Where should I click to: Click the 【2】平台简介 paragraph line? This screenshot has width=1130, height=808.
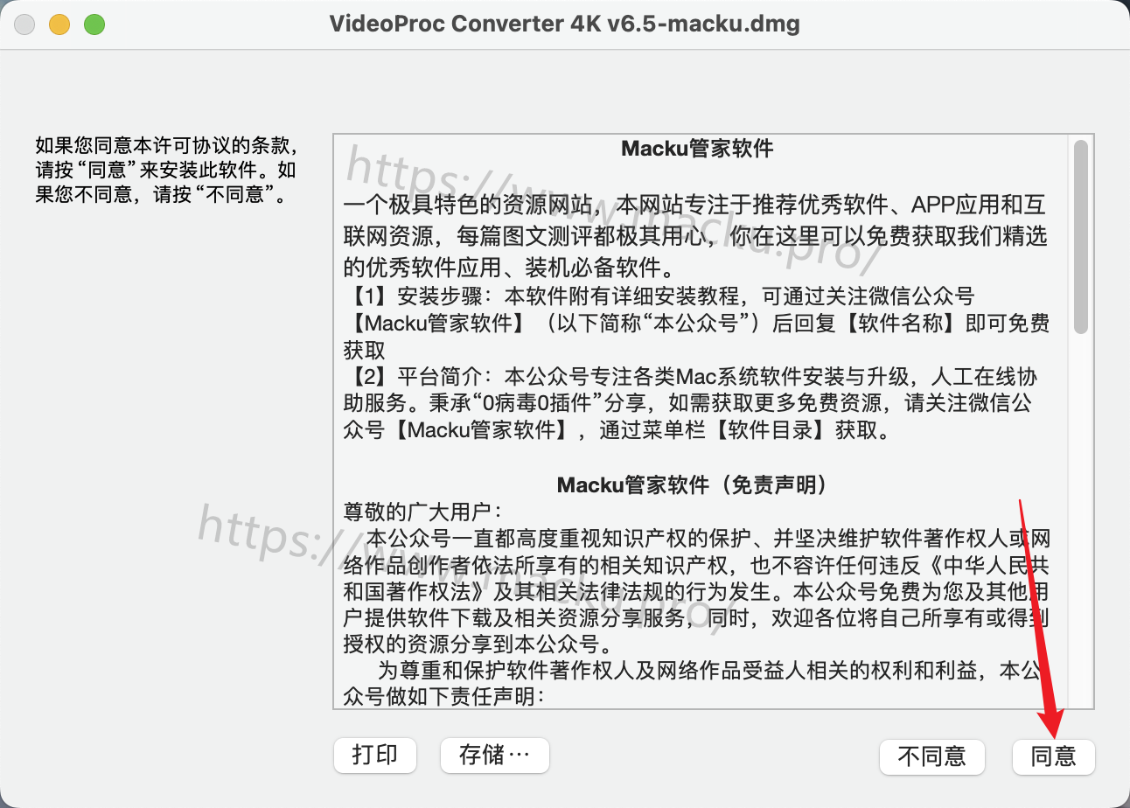[690, 378]
